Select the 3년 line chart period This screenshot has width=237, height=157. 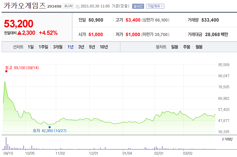click(x=81, y=47)
